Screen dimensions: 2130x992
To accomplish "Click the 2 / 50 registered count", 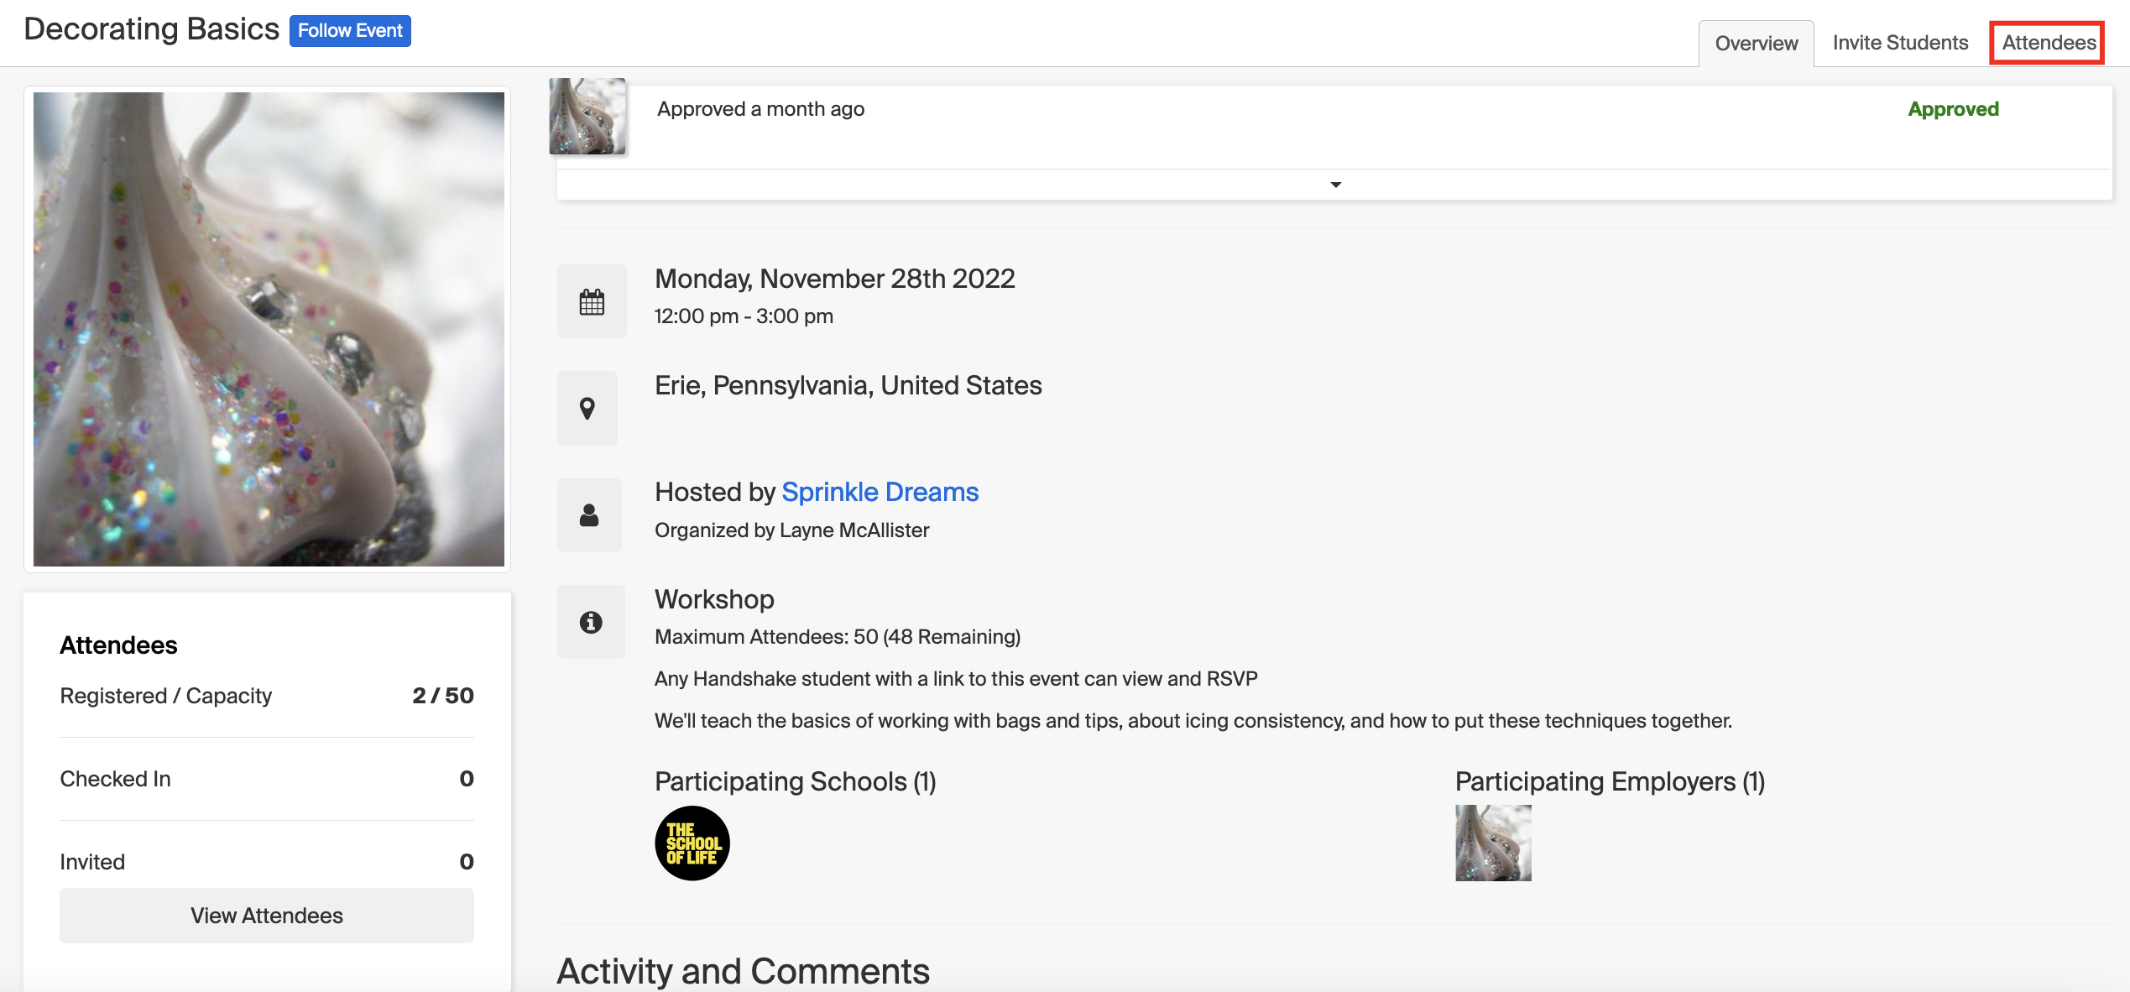I will [443, 696].
